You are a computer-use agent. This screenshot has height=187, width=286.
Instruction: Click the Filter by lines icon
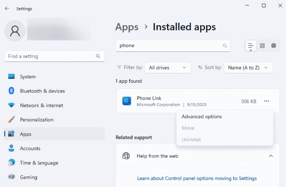tap(119, 67)
